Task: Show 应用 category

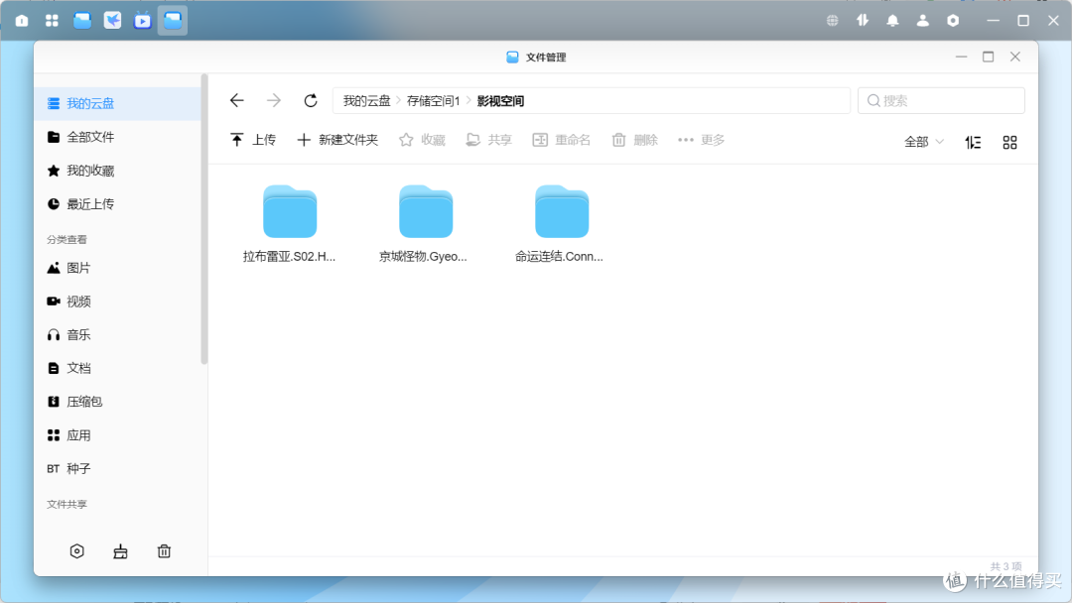Action: click(117, 435)
